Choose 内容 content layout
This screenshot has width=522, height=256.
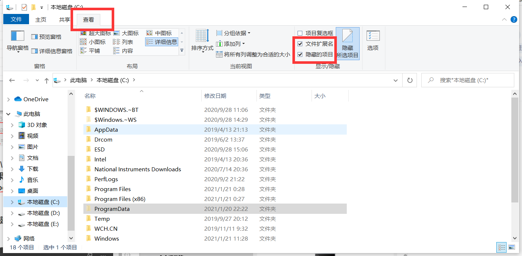click(123, 51)
